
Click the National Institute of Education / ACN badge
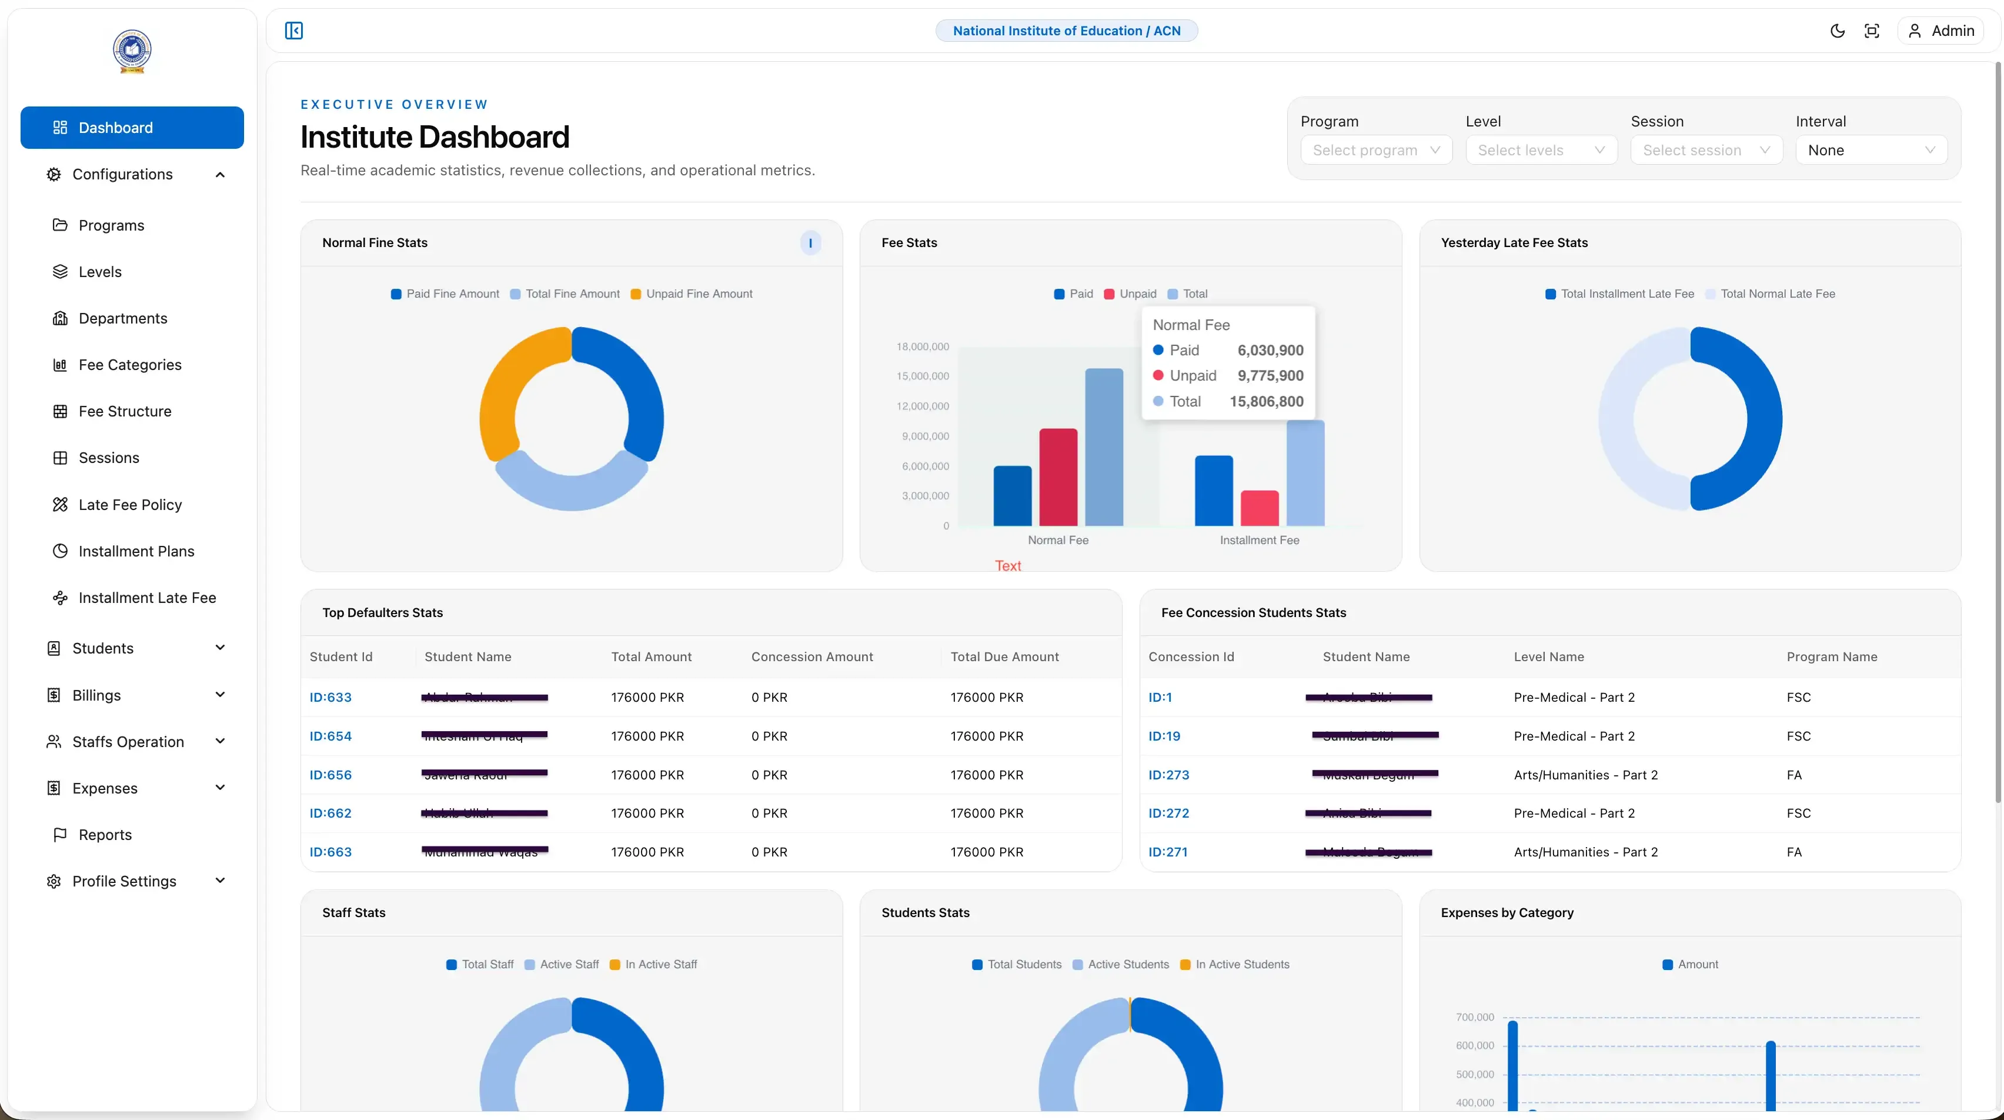[x=1067, y=31]
